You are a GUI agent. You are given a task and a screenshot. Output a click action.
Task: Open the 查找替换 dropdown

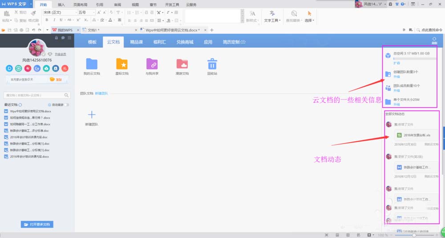coord(294,20)
